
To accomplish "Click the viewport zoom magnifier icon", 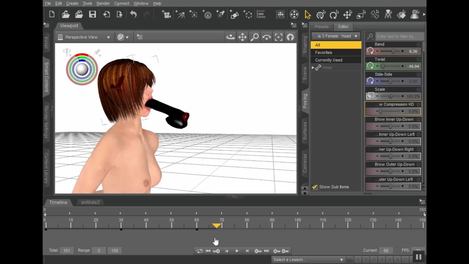I will [x=255, y=37].
